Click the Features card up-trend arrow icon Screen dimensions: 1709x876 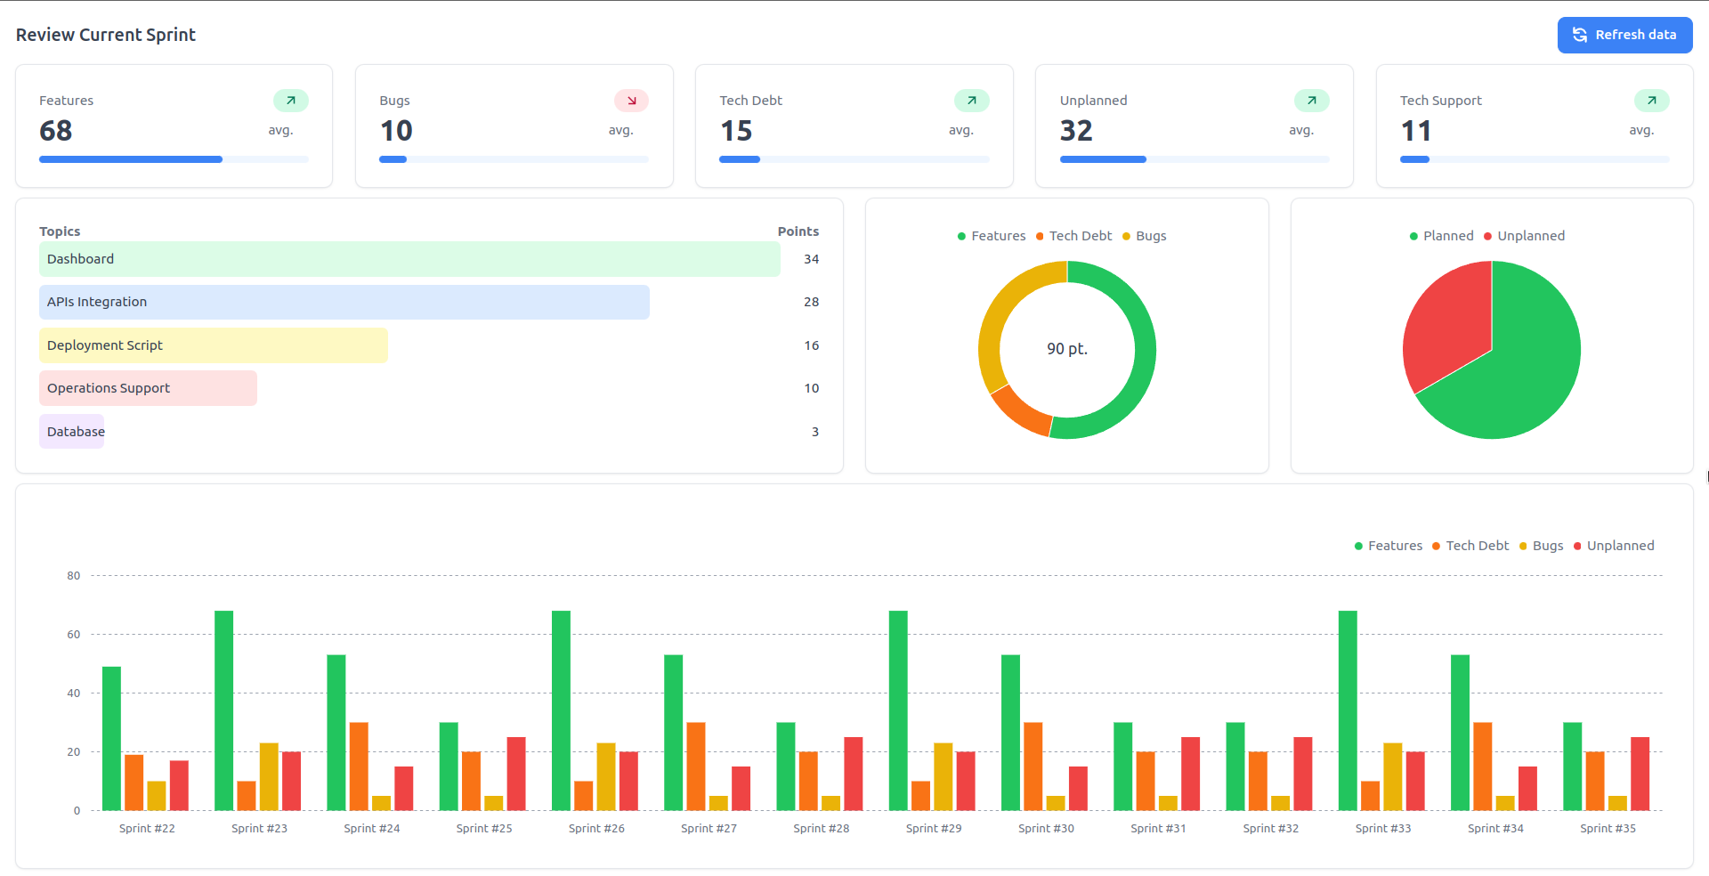[x=291, y=101]
